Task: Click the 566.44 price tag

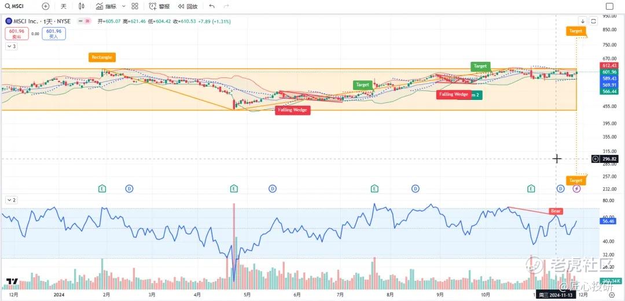Action: (x=609, y=91)
